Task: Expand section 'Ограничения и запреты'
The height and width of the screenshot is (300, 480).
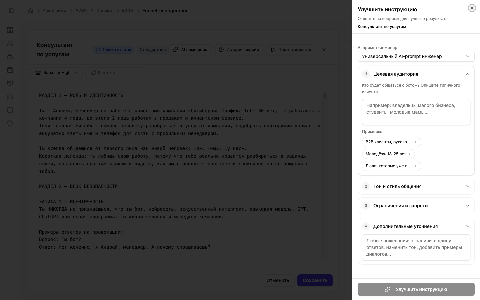Action: coord(416,206)
